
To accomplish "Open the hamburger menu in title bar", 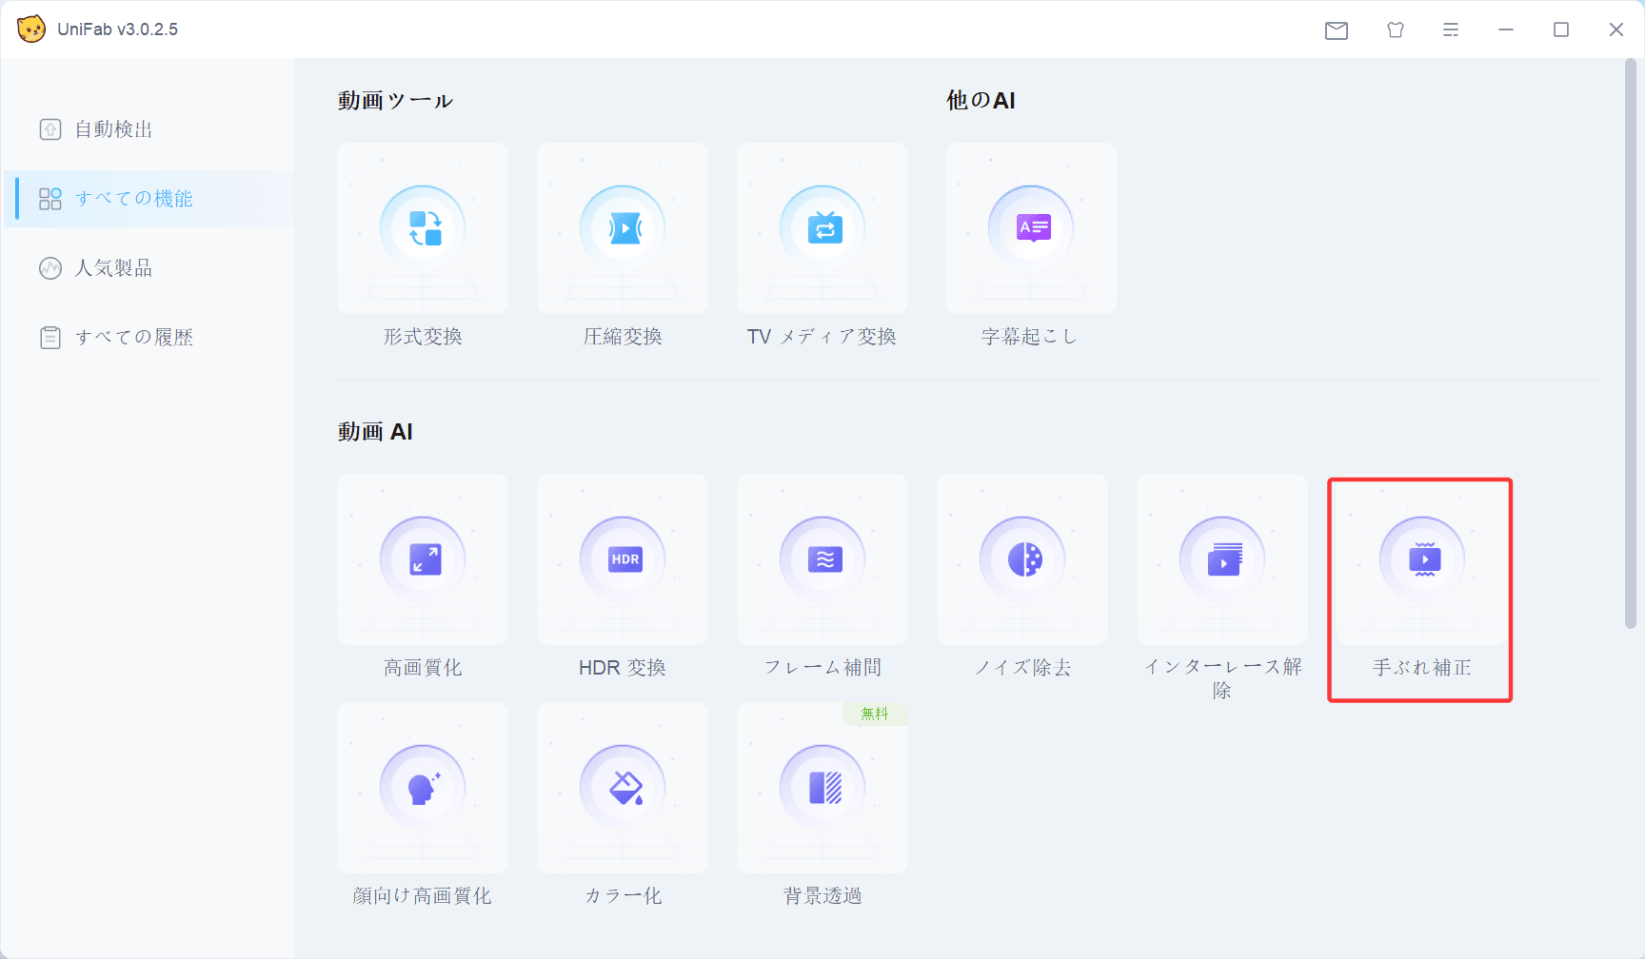I will click(x=1451, y=30).
